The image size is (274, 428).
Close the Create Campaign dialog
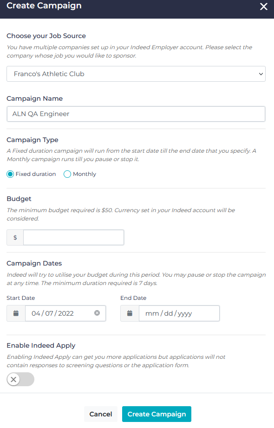(264, 7)
